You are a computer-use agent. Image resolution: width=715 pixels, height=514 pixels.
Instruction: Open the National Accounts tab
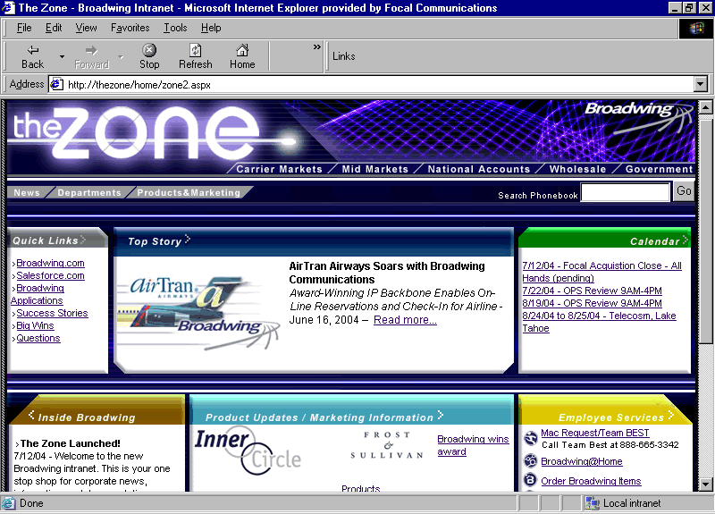(479, 169)
